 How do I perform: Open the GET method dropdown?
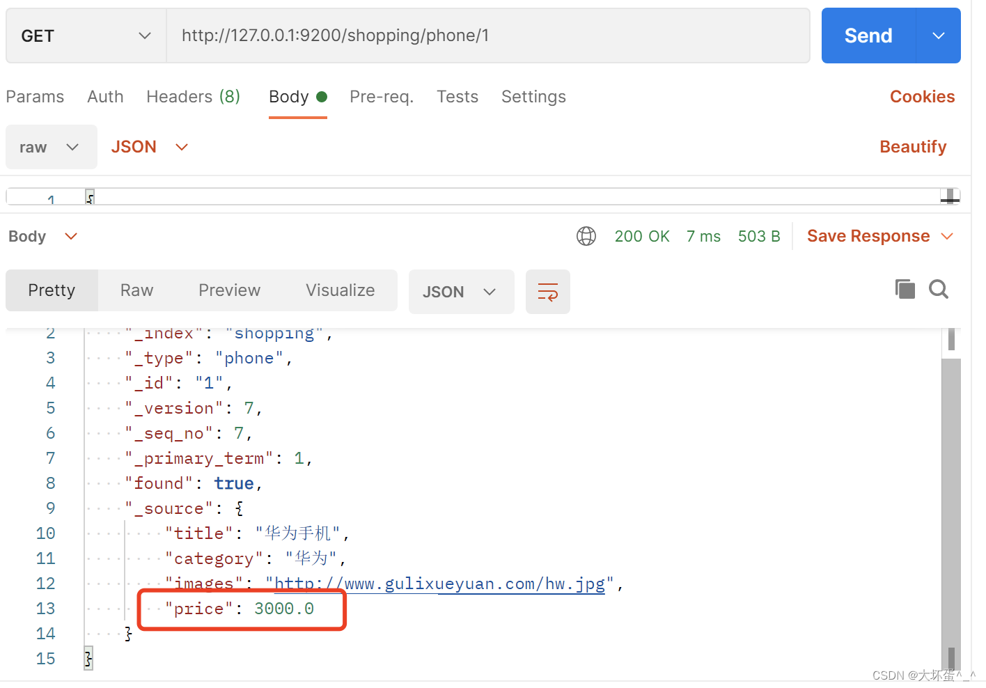[x=86, y=36]
